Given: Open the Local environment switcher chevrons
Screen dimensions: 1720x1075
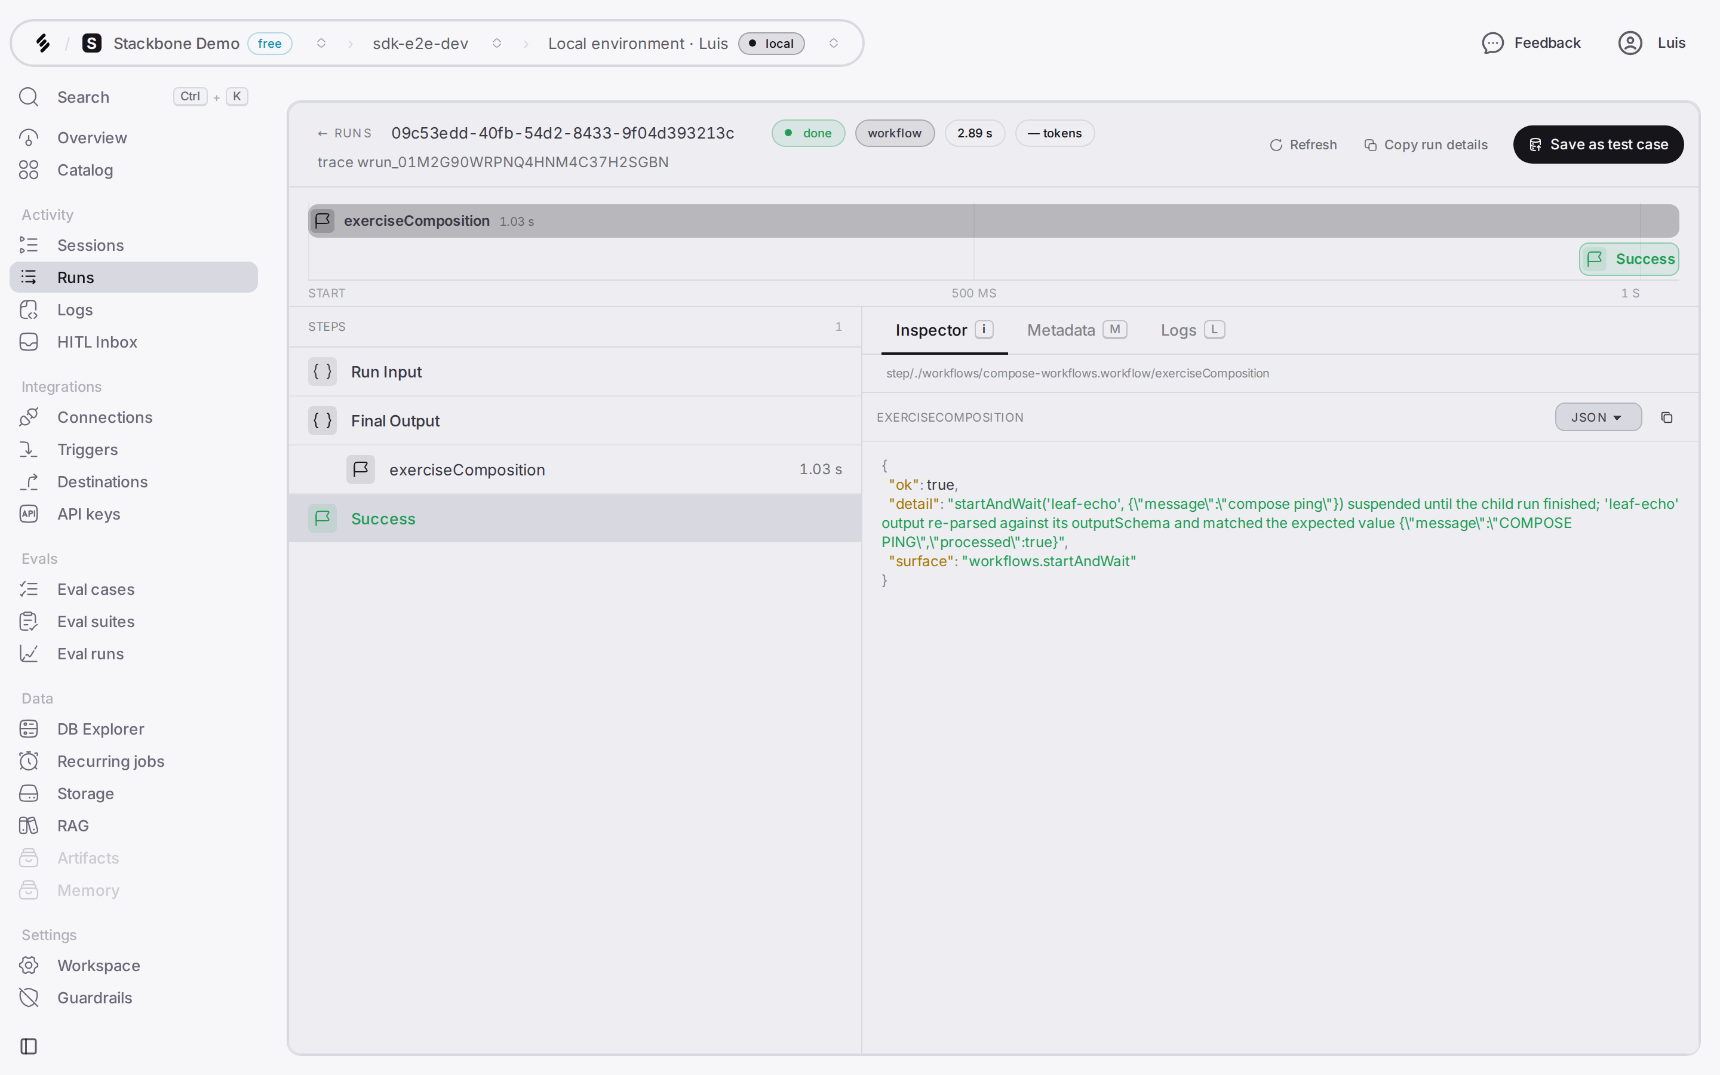Looking at the screenshot, I should 834,44.
